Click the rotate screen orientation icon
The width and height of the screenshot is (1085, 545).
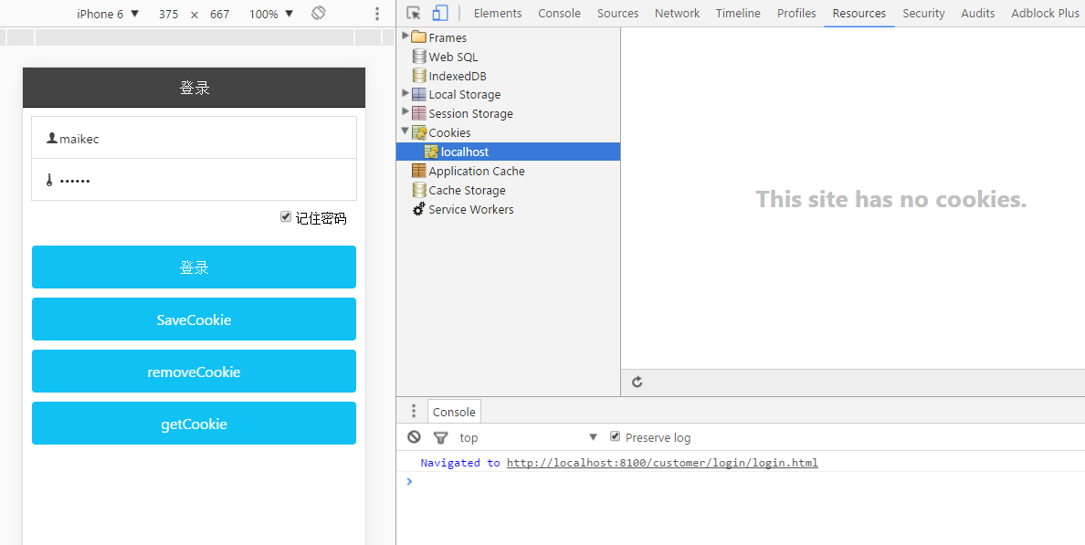tap(318, 13)
